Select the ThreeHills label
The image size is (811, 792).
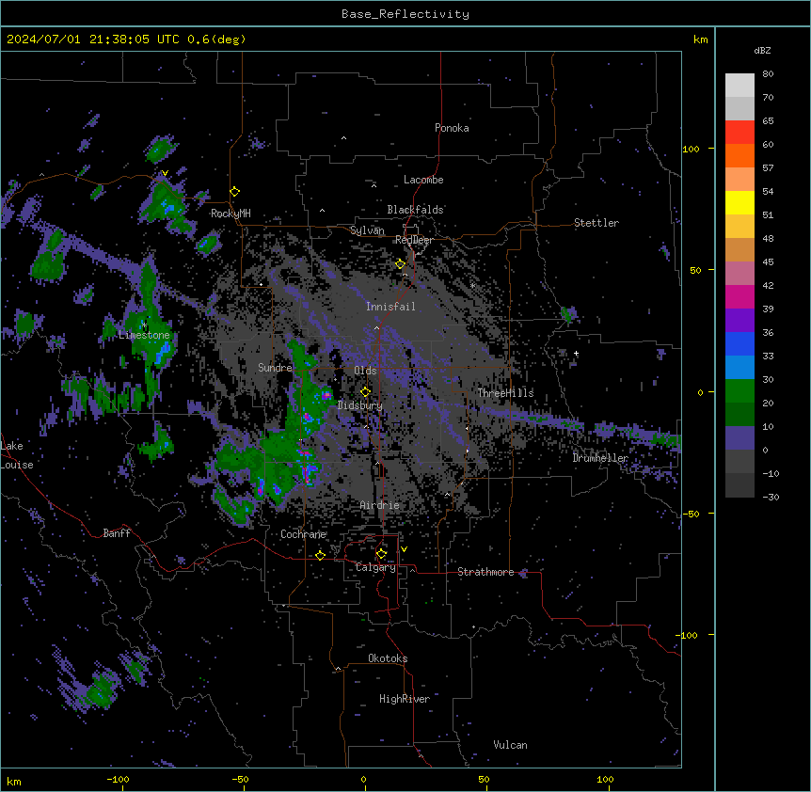[505, 393]
